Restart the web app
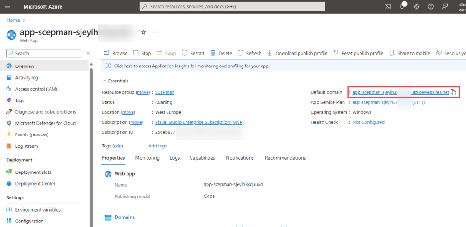This screenshot has width=466, height=227. [193, 53]
